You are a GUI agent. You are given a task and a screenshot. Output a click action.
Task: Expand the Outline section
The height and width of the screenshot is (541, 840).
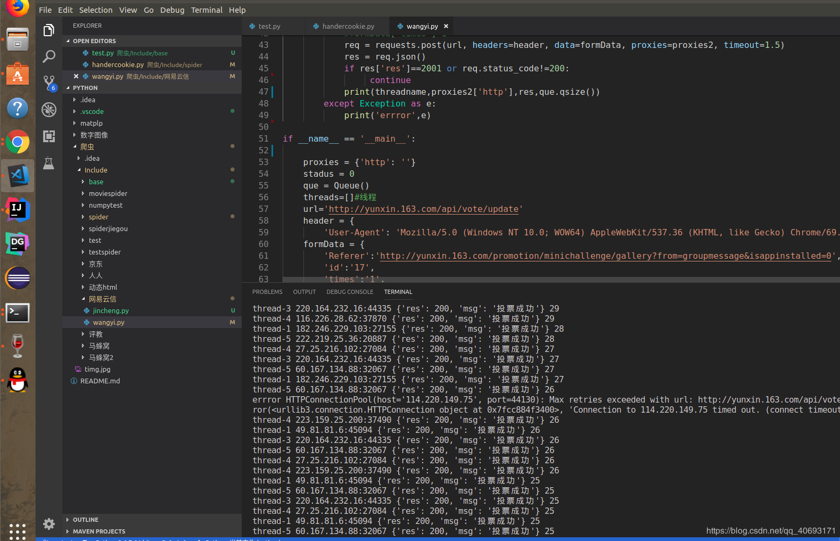(86, 520)
